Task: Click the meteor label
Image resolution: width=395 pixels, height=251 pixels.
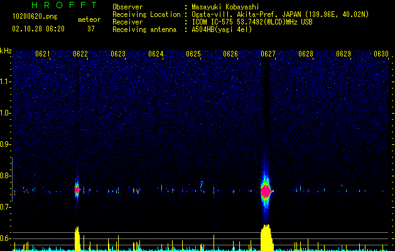Action: click(x=89, y=19)
